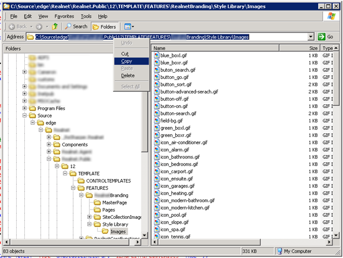Image resolution: width=343 pixels, height=258 pixels.
Task: Collapse the FEATURES folder node
Action: (73, 188)
